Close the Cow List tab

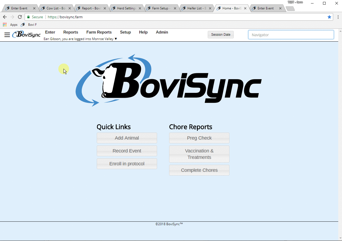pos(70,8)
